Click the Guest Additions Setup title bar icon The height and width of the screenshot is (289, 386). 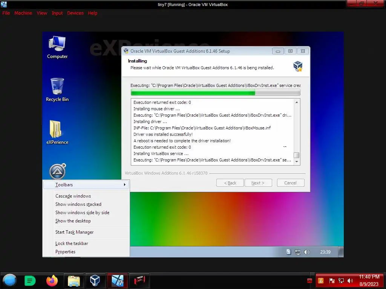point(126,51)
